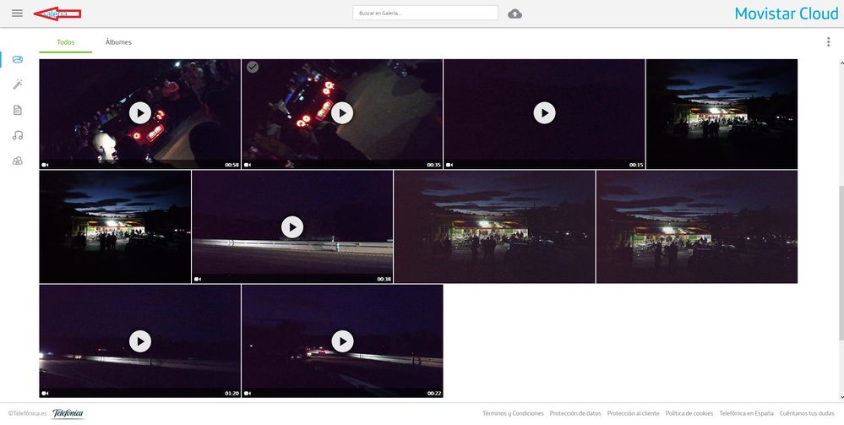Toggle the selection checkmark on the 00:35 video
This screenshot has height=425, width=844.
pyautogui.click(x=253, y=68)
